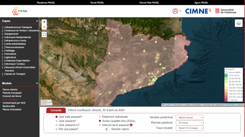The width and height of the screenshot is (245, 137).
Task: Click the Leaflet attribution link
Action: click(x=168, y=105)
